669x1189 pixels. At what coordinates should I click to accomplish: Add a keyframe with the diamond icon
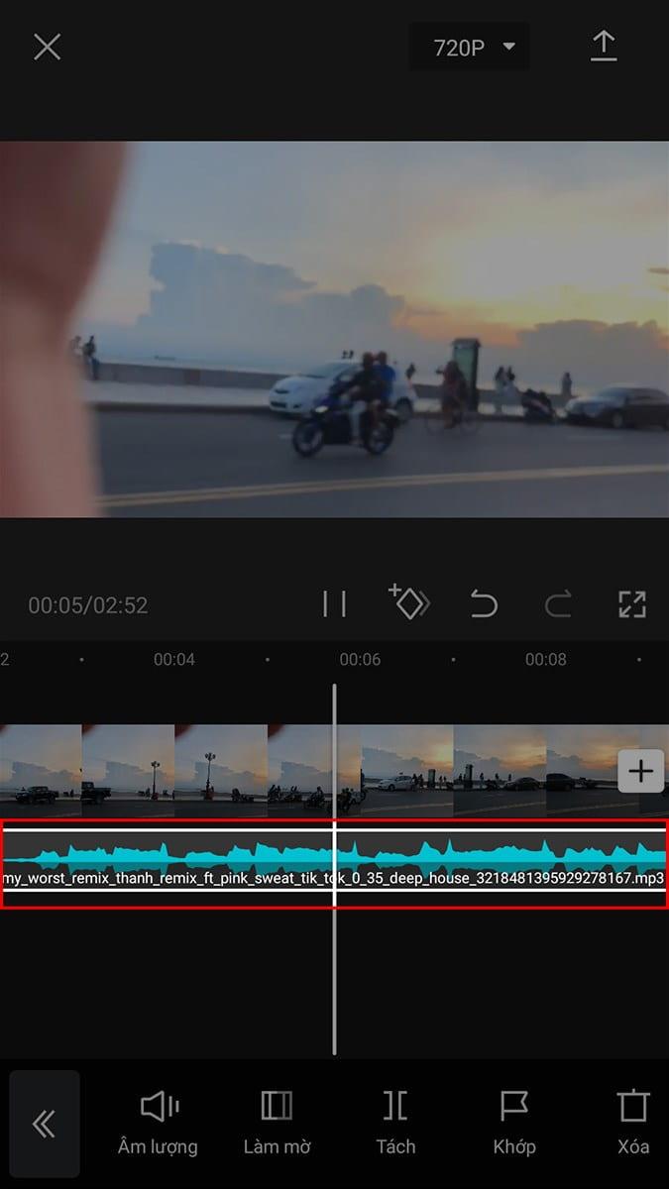tap(408, 602)
